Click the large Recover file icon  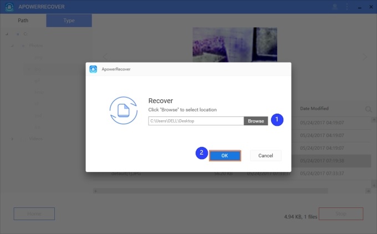[124, 110]
